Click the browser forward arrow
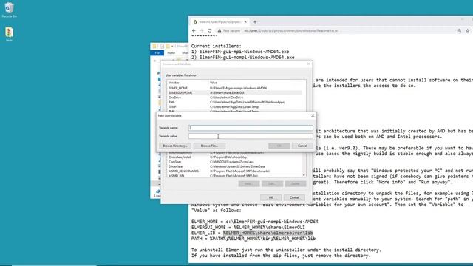The image size is (473, 266). [202, 30]
